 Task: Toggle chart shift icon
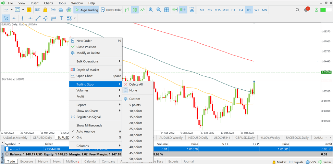(x=183, y=10)
